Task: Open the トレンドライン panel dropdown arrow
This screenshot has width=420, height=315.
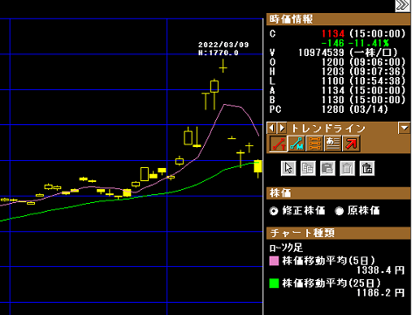Action: tap(404, 128)
